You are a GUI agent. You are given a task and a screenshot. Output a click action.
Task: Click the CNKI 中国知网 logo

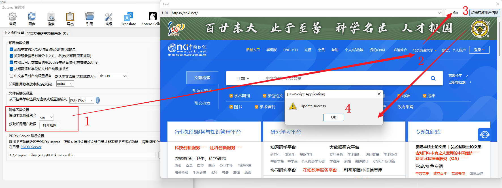tap(187, 50)
